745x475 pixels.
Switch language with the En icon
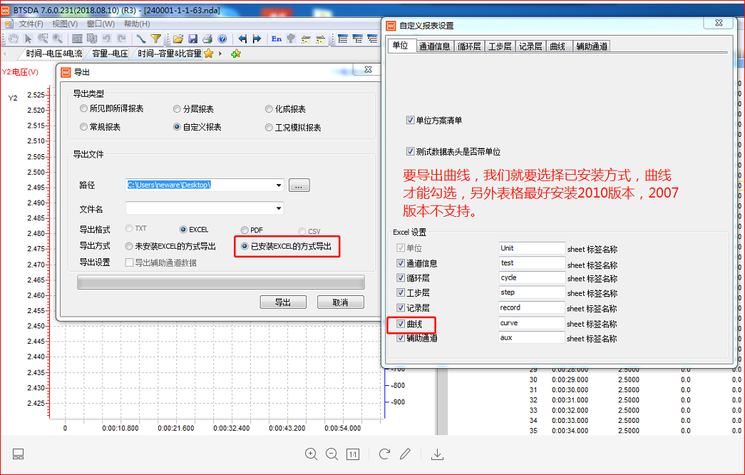[x=277, y=39]
